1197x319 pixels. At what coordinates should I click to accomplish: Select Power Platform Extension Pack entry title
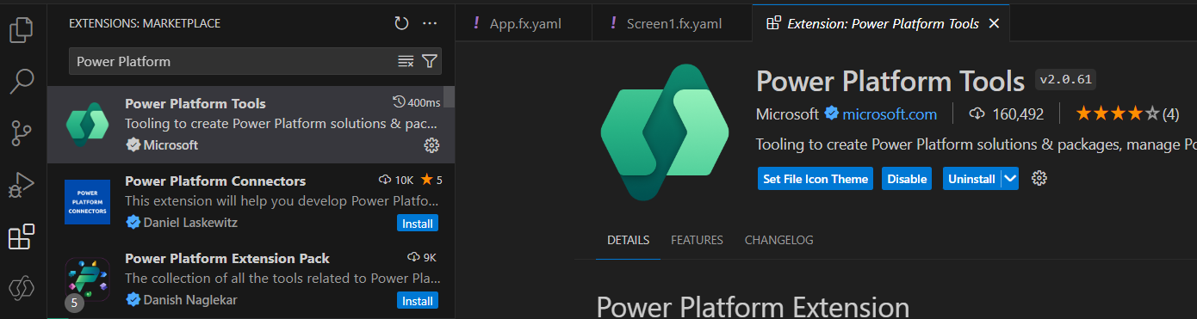pos(227,258)
